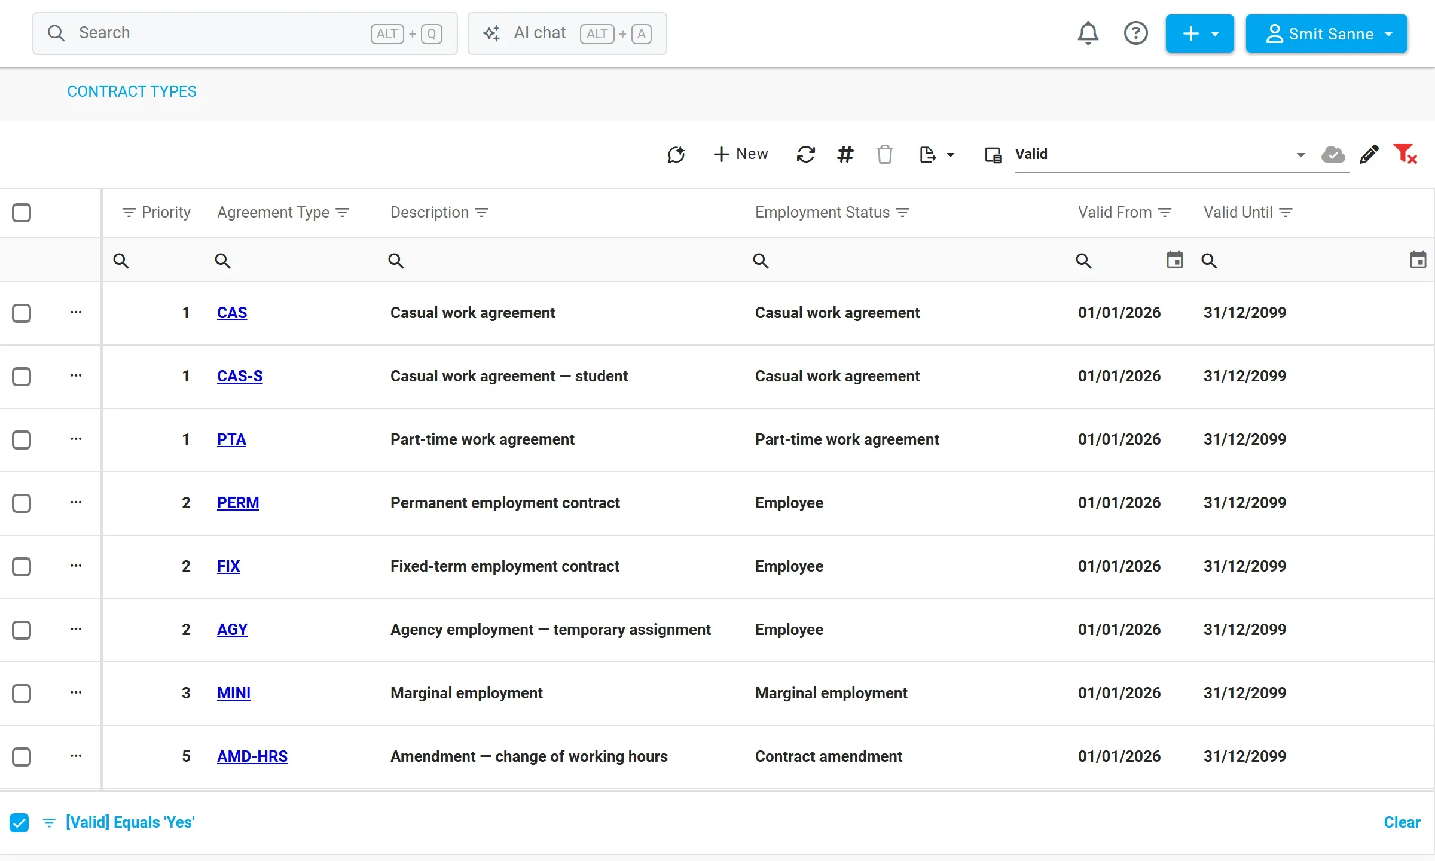Open the Smit Sanne user menu
Viewport: 1435px width, 861px height.
[1326, 33]
